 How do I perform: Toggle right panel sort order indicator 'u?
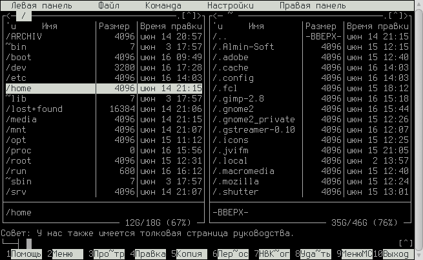[x=218, y=27]
